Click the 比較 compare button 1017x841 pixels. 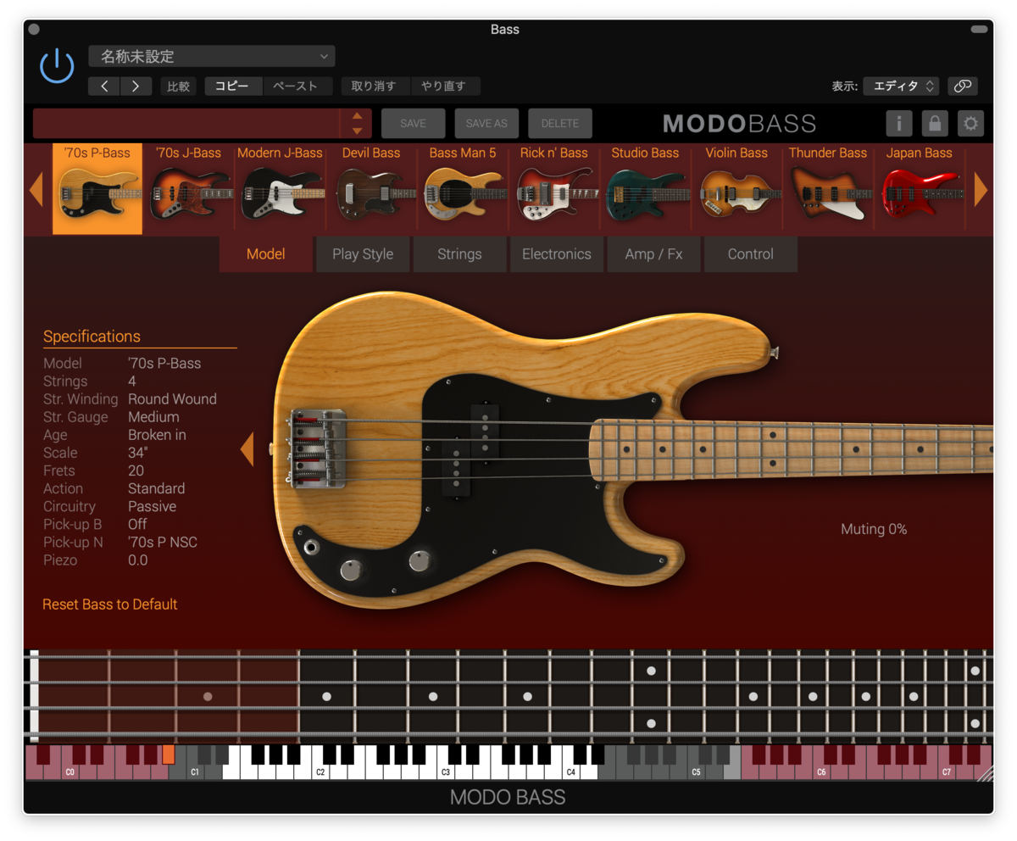pos(178,86)
